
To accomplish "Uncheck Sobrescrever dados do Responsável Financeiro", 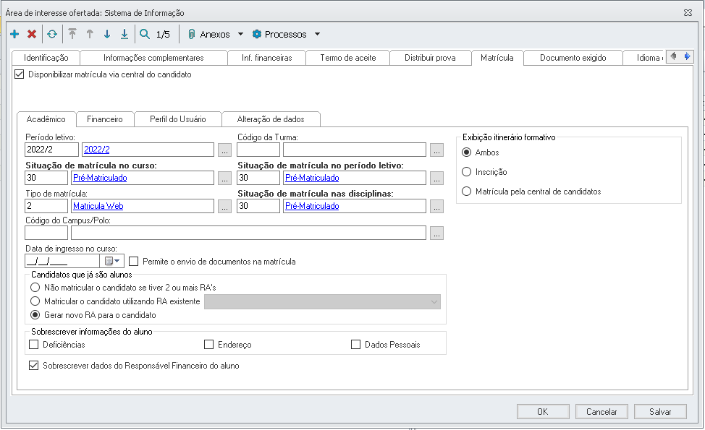I will click(34, 366).
